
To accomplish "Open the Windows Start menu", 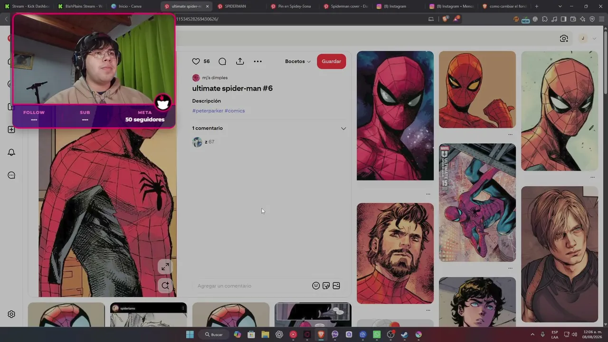I will click(x=190, y=334).
